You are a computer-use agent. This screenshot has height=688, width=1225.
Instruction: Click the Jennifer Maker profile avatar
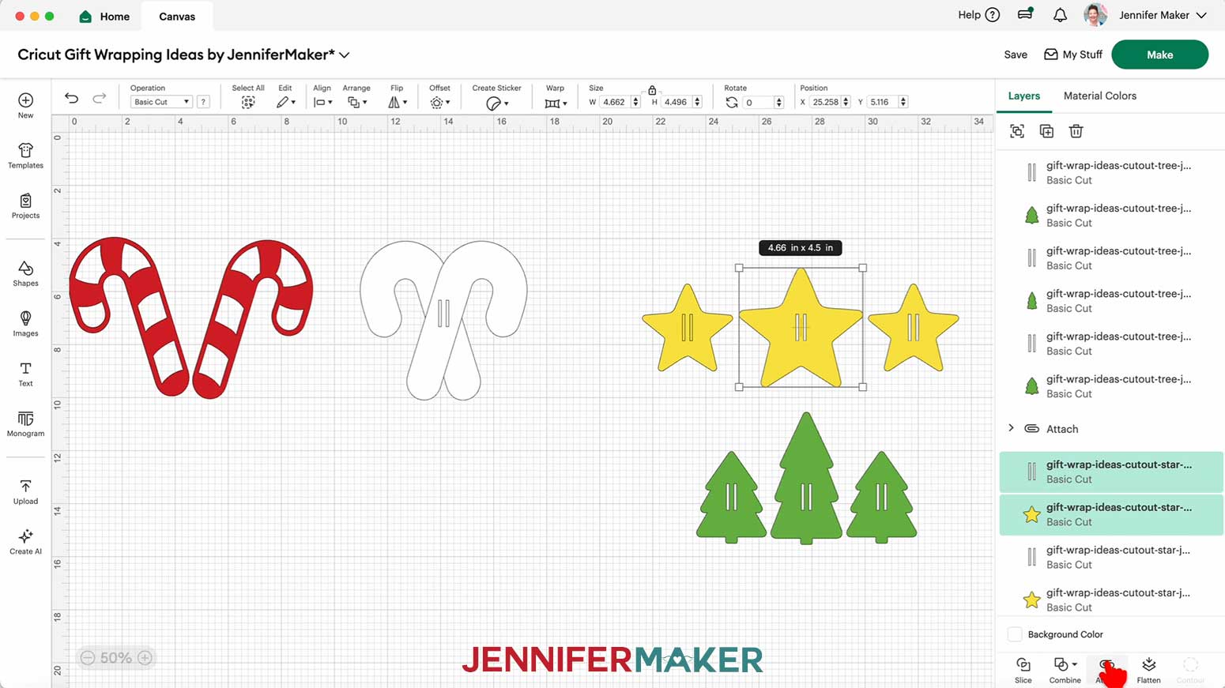click(x=1095, y=15)
